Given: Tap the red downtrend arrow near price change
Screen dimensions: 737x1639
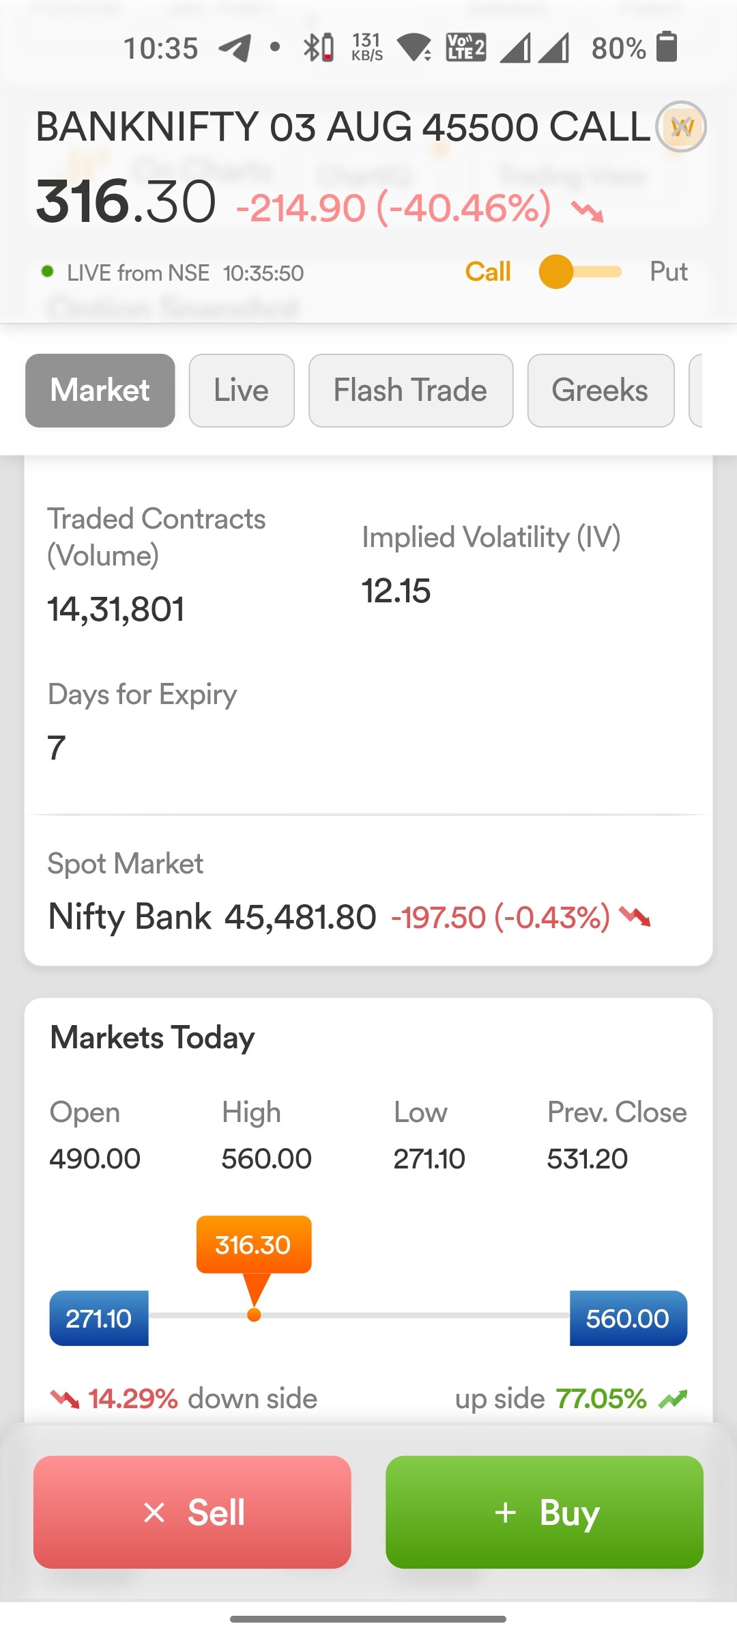Looking at the screenshot, I should [588, 210].
